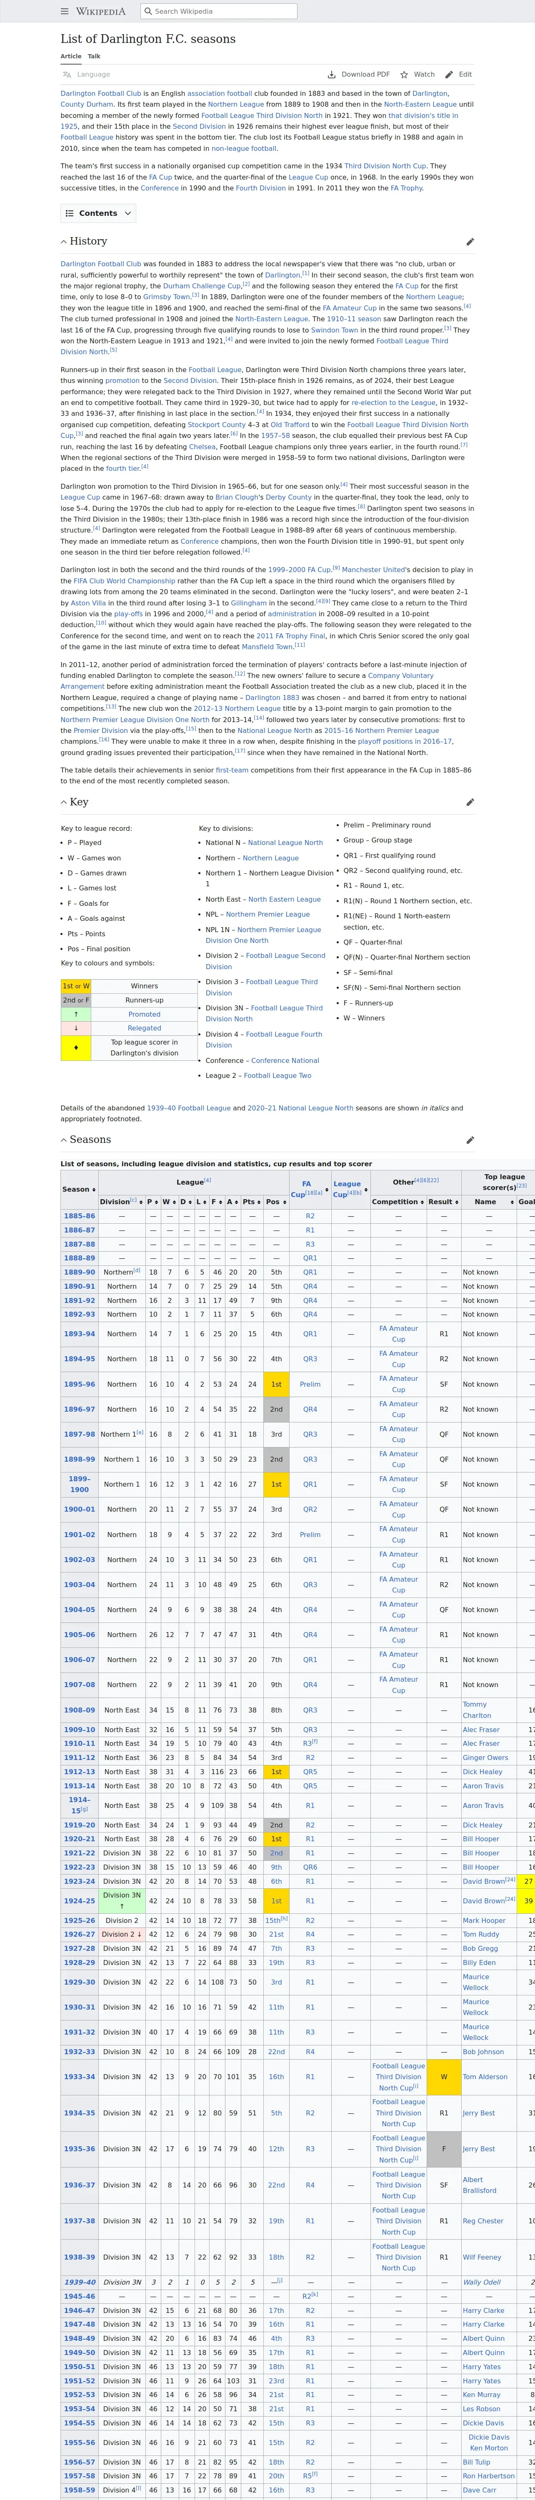Collapse the Seasons section
535x2500 pixels.
point(64,1140)
